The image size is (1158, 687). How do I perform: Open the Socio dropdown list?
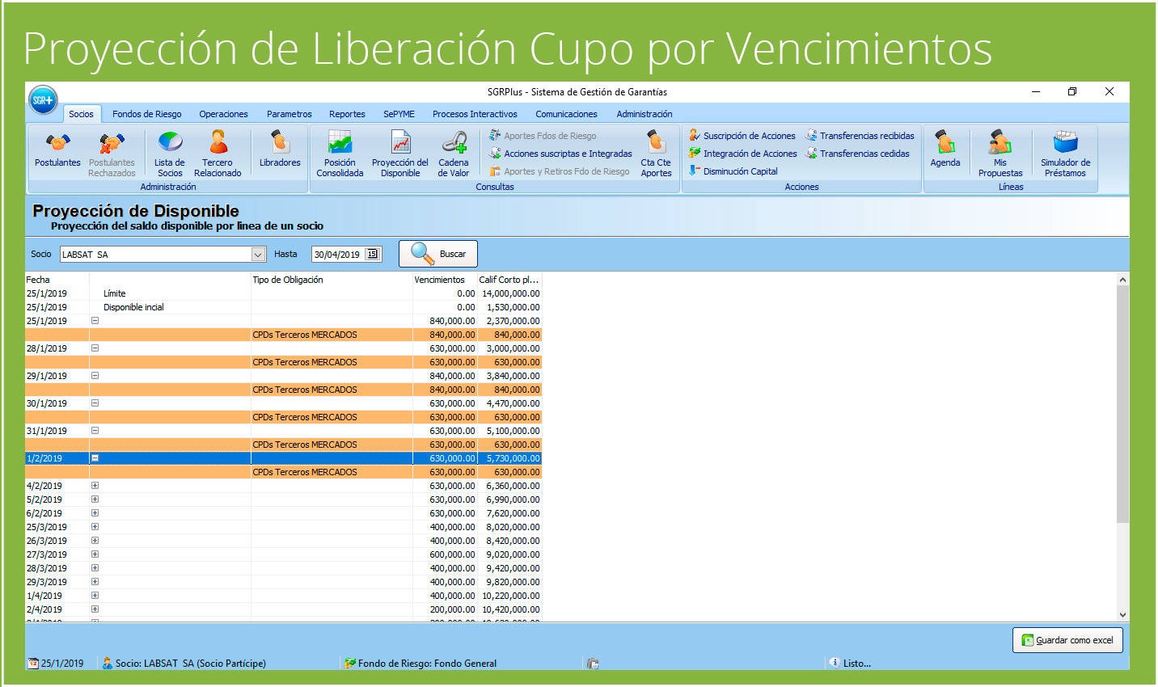[x=258, y=254]
